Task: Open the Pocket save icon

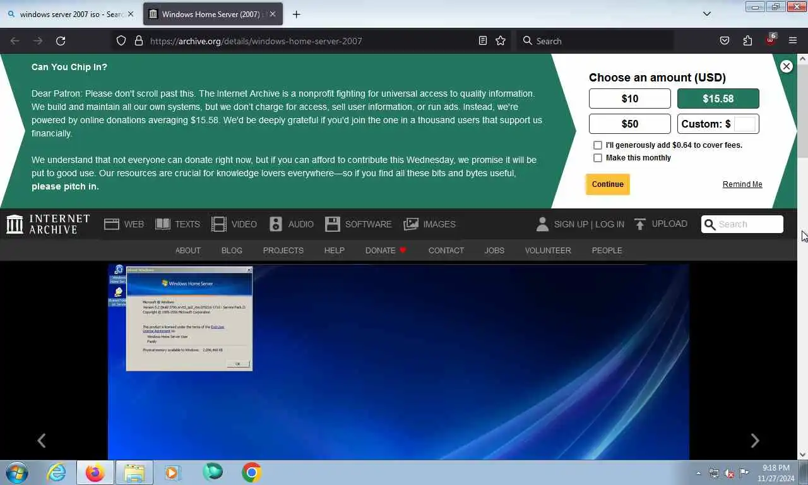Action: 725,41
